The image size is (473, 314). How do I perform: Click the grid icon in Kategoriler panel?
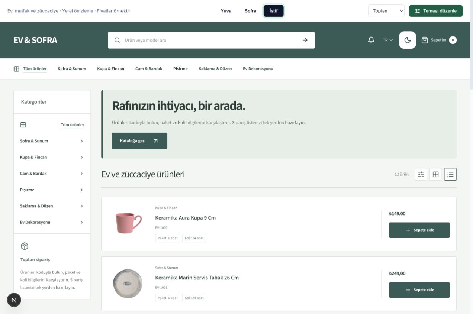tap(23, 125)
